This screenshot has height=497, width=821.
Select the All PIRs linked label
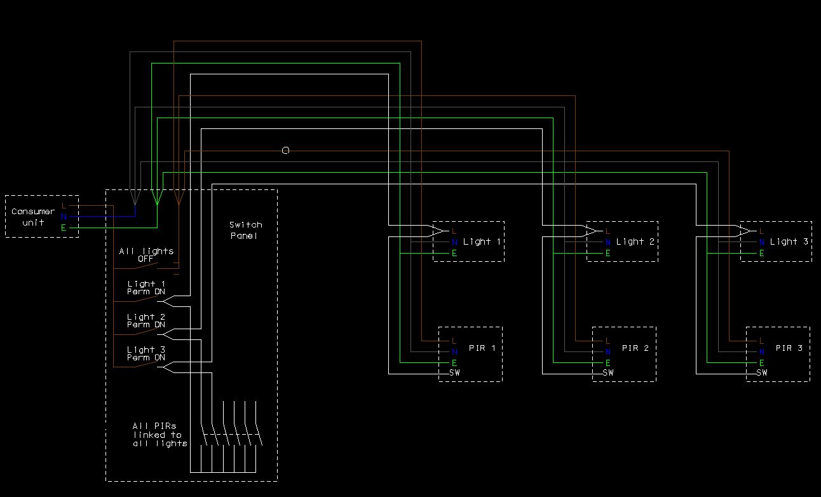click(156, 435)
